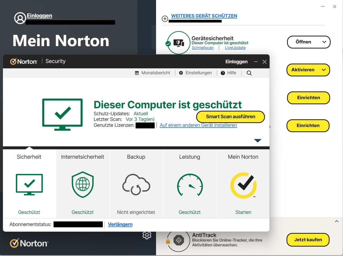Expand details with the blue down triangle
343x256 pixels.
258,140
